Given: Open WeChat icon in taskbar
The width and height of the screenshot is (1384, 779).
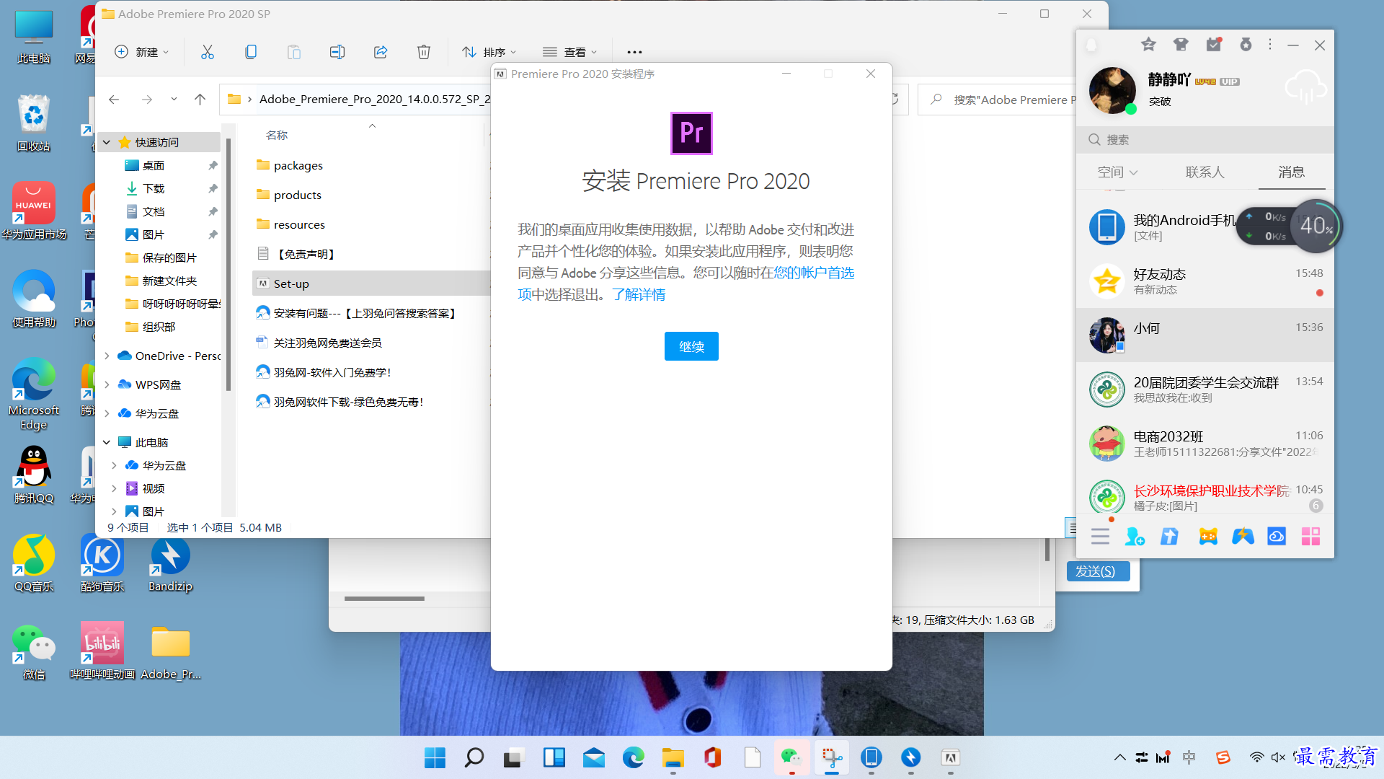Looking at the screenshot, I should [x=791, y=758].
